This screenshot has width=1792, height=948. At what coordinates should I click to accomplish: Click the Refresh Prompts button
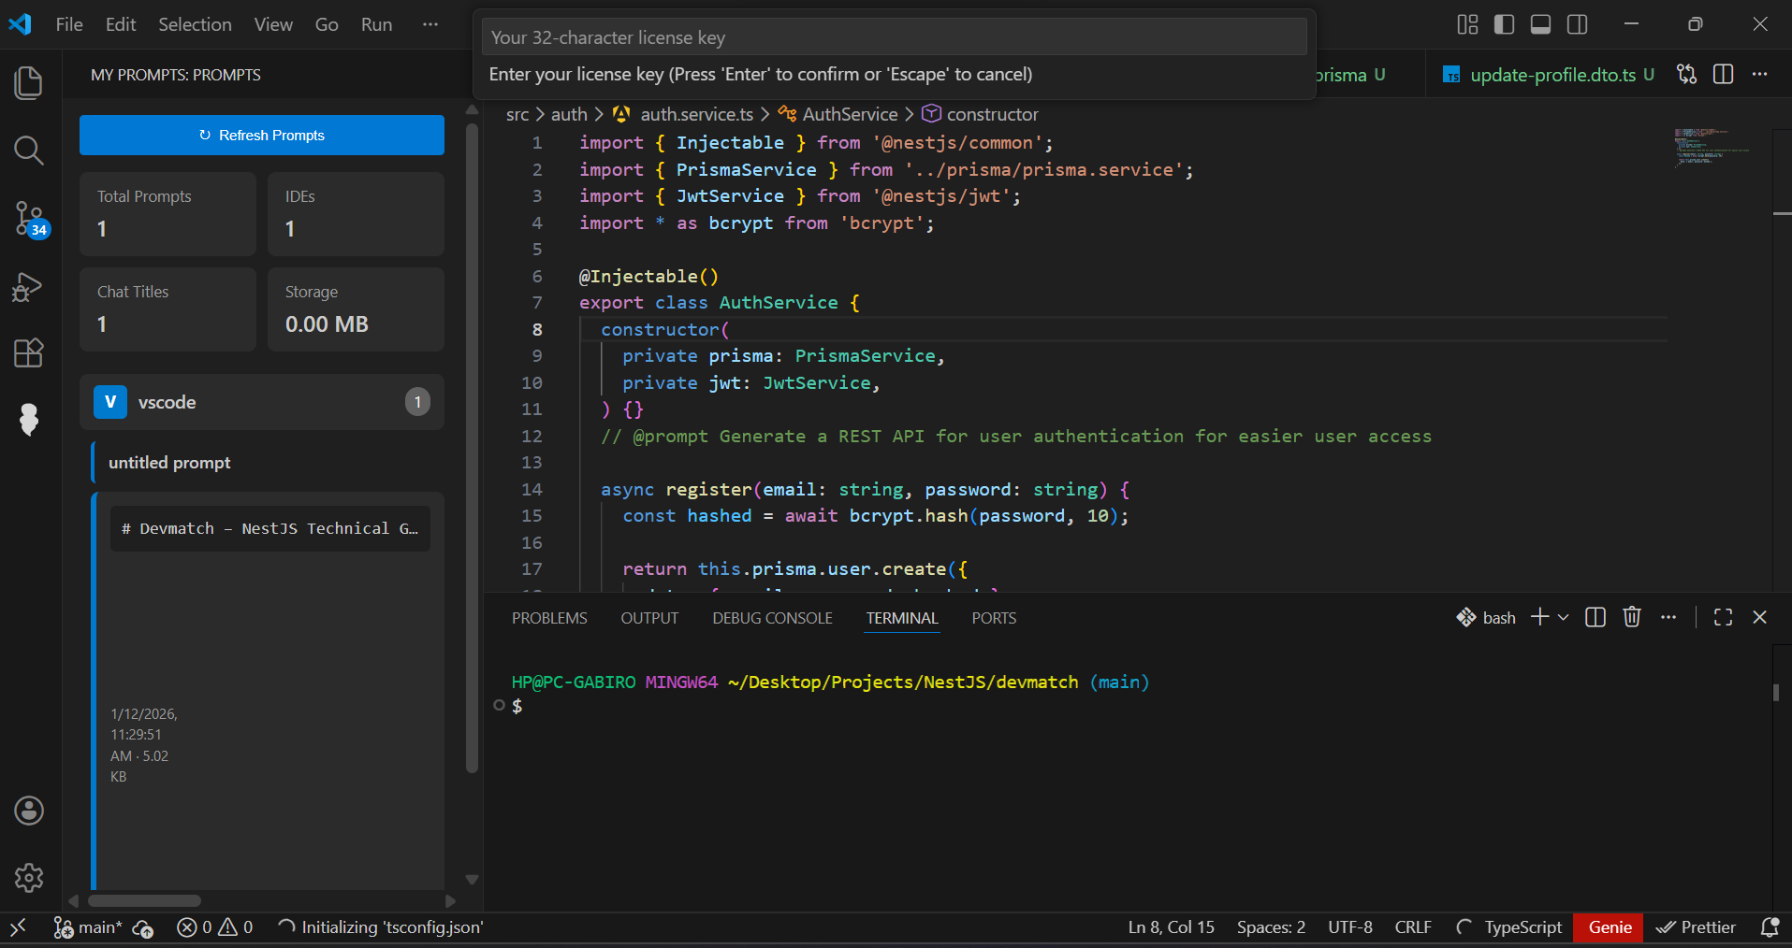tap(262, 135)
